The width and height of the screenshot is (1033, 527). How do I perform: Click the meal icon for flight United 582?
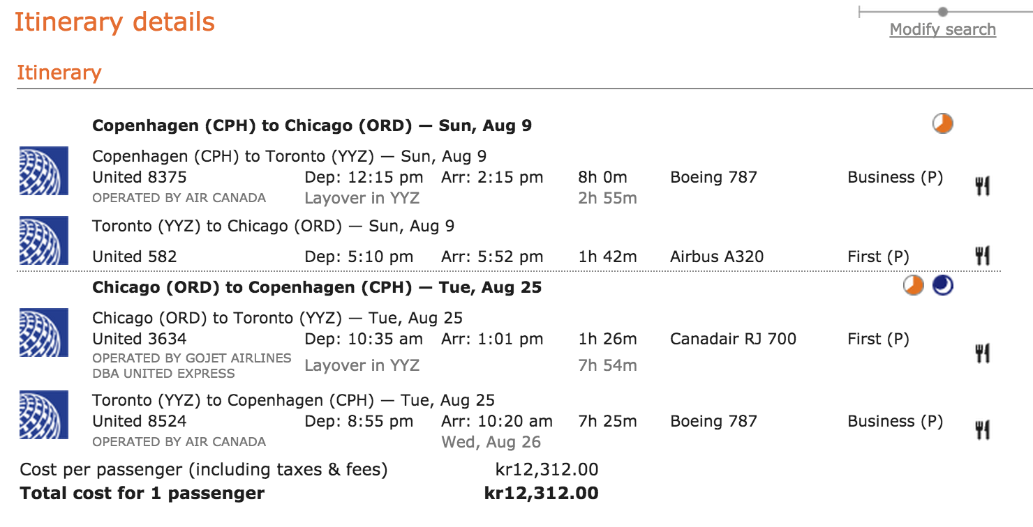(x=983, y=256)
